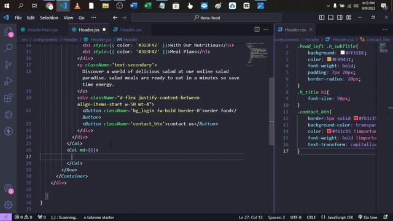The width and height of the screenshot is (393, 221).
Task: Change encoding via UTF-8
Action: coord(296,217)
